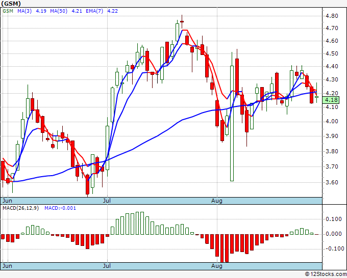
Task: Click Jun on the price chart axis
Action: 7,201
